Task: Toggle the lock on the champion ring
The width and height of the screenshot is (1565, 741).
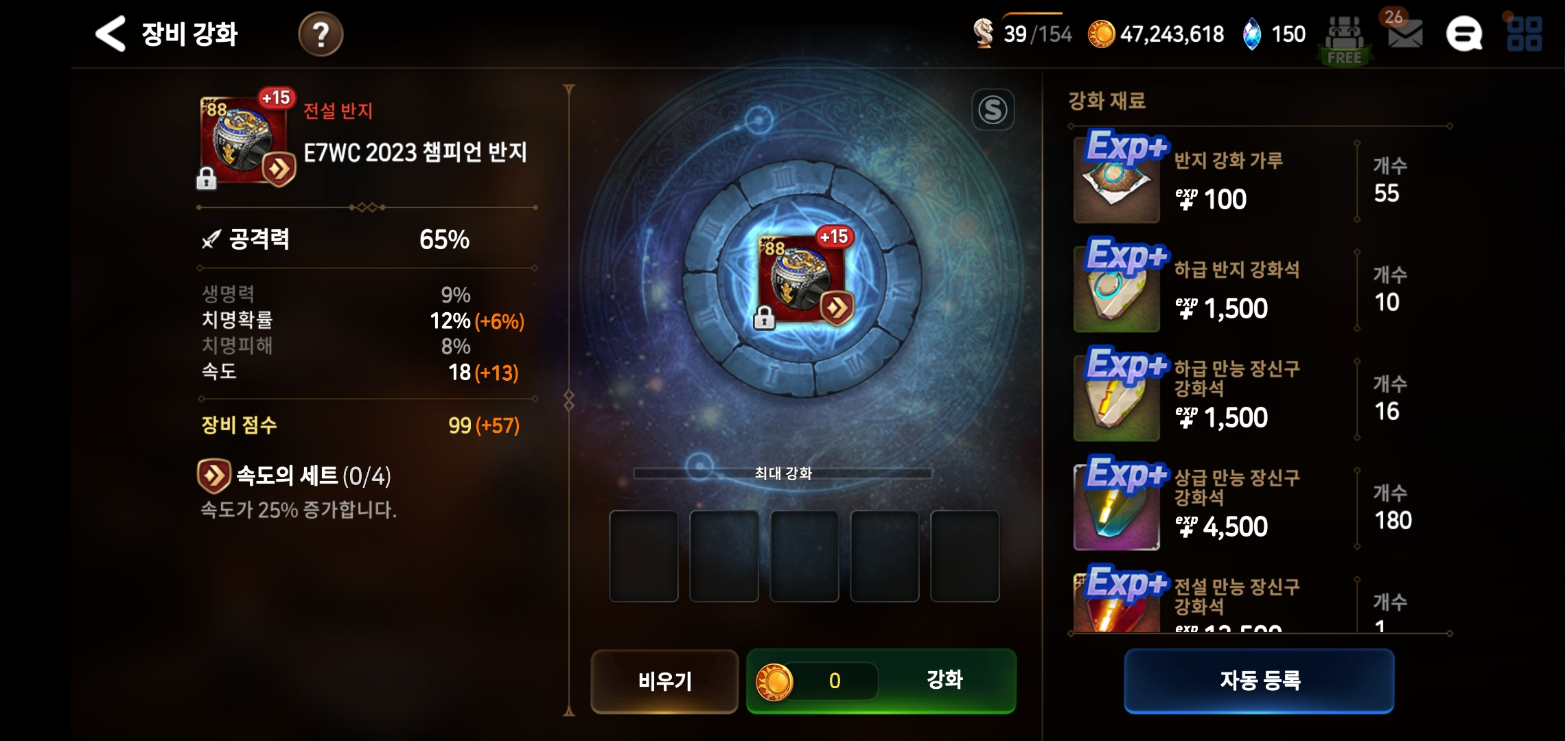Action: (x=206, y=179)
